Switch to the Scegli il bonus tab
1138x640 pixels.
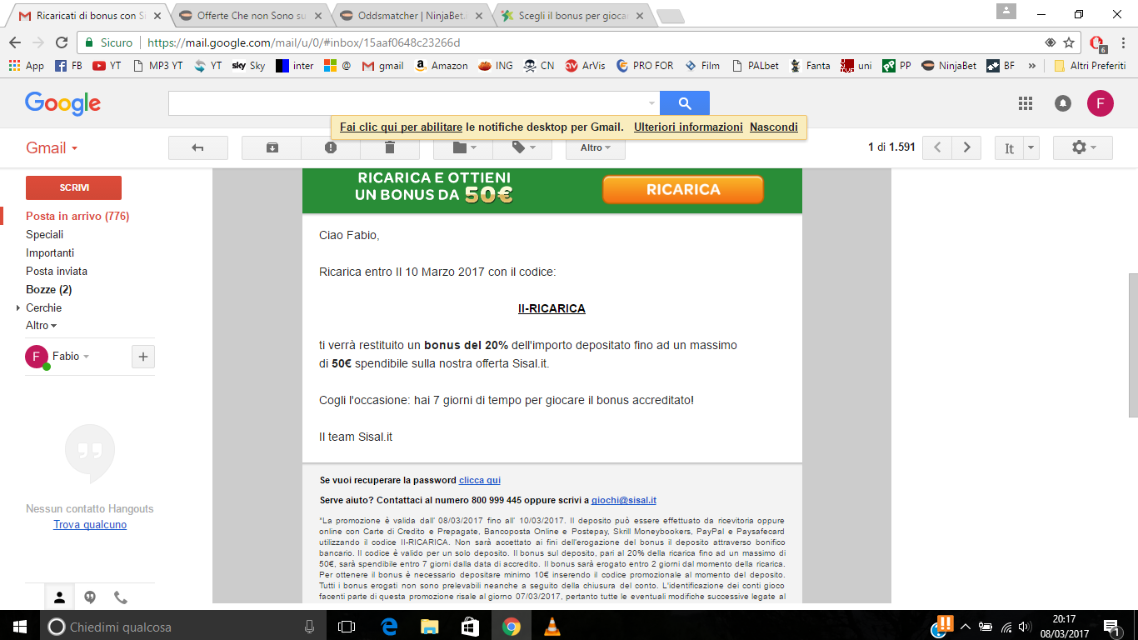[x=571, y=16]
